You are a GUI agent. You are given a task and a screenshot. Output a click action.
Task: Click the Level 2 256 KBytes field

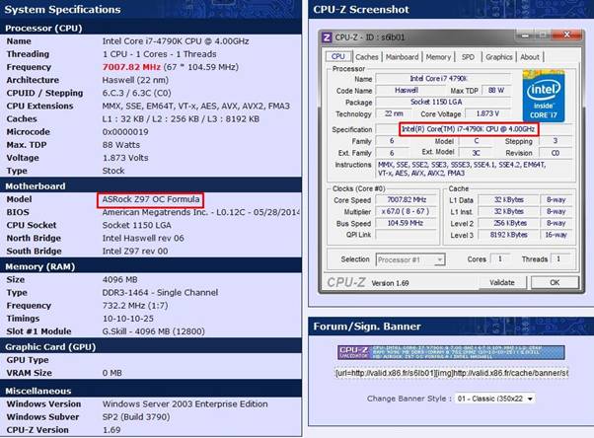coord(509,223)
